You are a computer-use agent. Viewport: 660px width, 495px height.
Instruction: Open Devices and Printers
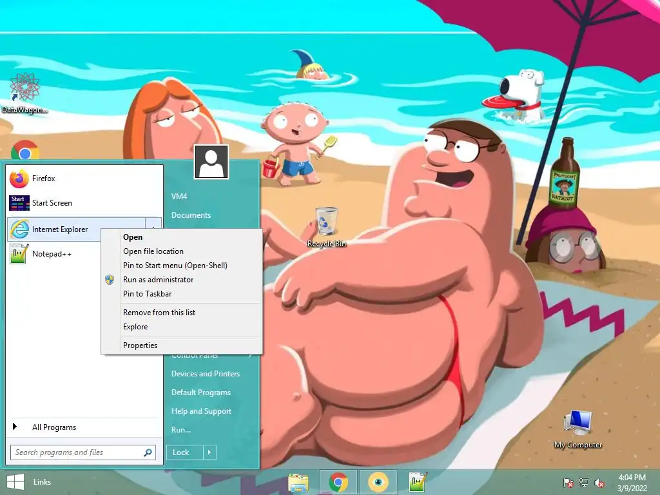coord(206,374)
